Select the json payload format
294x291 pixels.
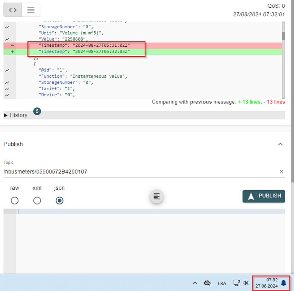click(x=59, y=201)
